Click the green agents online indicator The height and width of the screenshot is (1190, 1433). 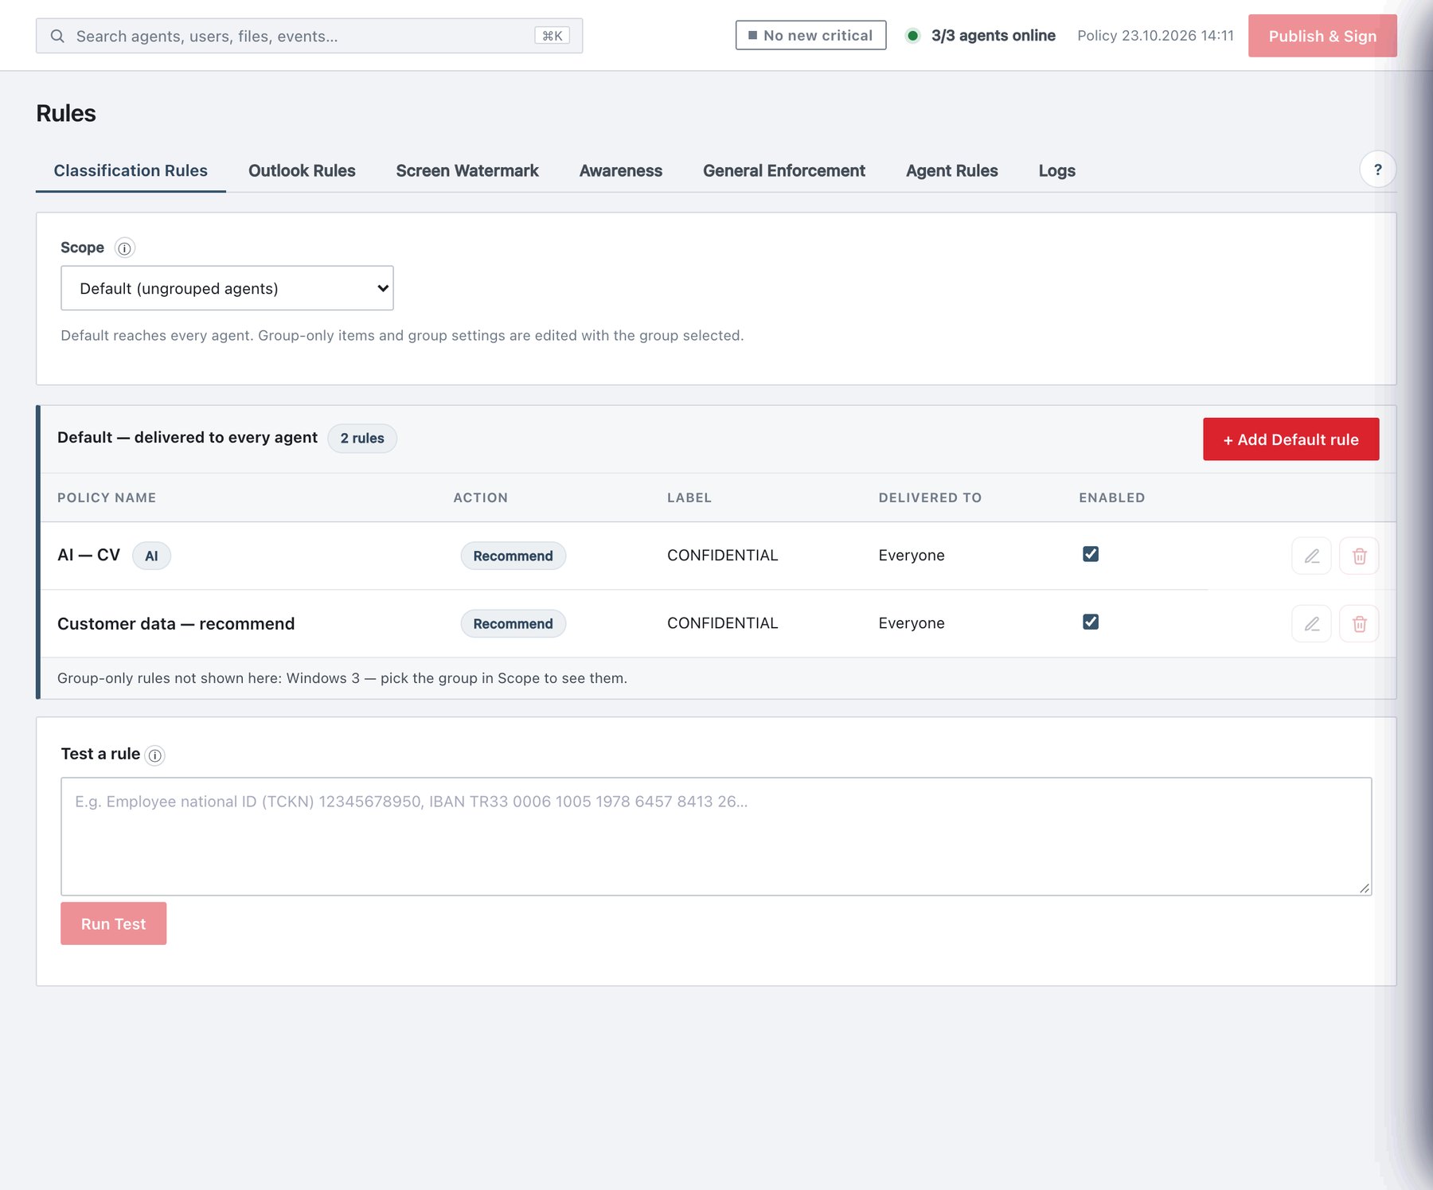(x=912, y=35)
